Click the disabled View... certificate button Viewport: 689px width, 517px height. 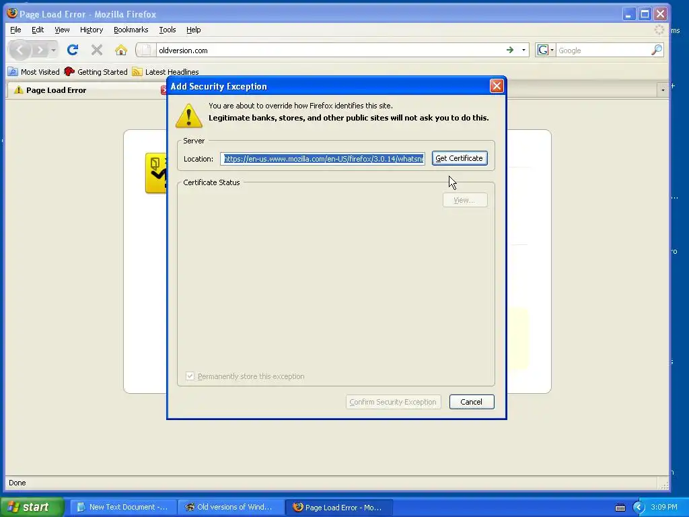465,200
